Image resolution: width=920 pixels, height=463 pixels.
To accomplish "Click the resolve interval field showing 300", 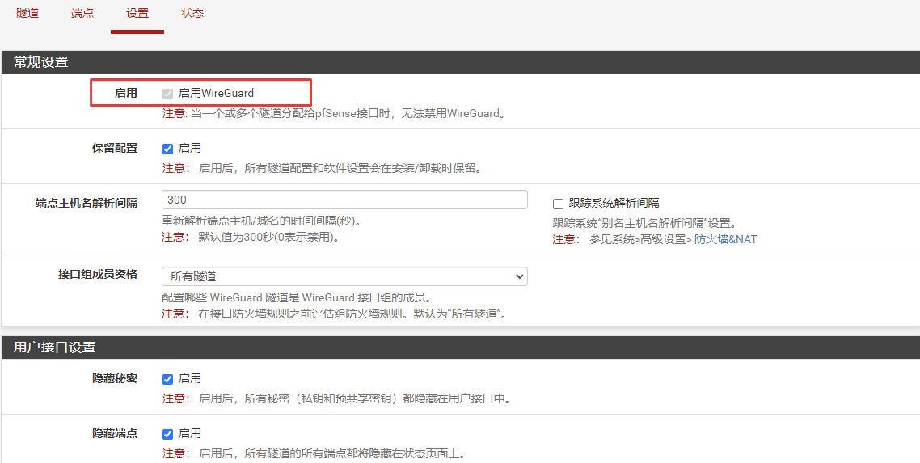I will point(344,200).
